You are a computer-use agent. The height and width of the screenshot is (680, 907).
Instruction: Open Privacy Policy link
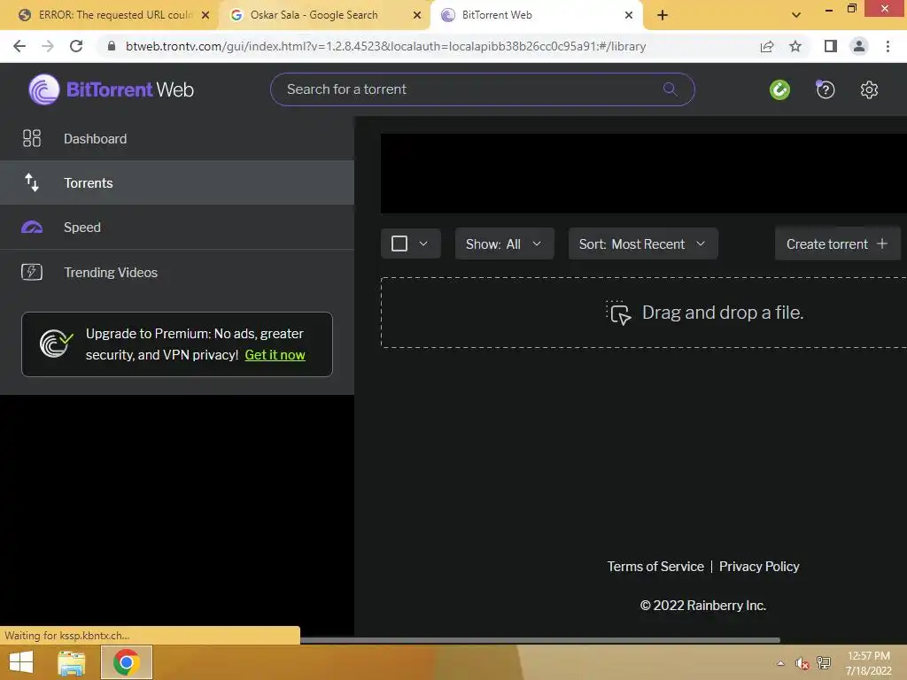[759, 566]
